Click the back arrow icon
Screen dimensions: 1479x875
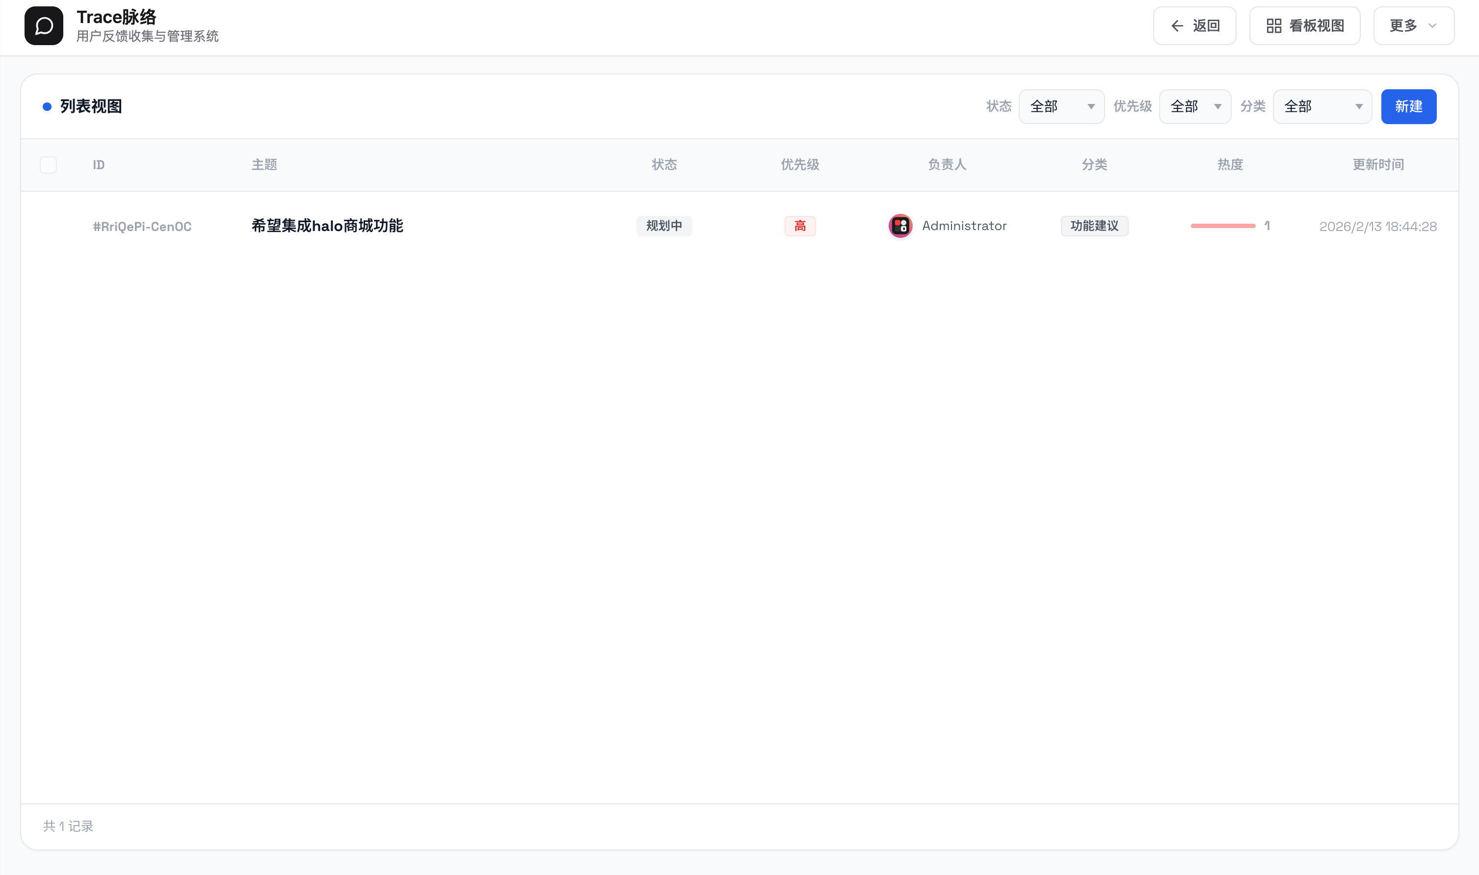[x=1177, y=26]
